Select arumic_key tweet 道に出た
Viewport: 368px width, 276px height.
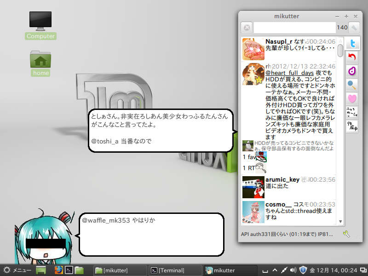point(277,186)
